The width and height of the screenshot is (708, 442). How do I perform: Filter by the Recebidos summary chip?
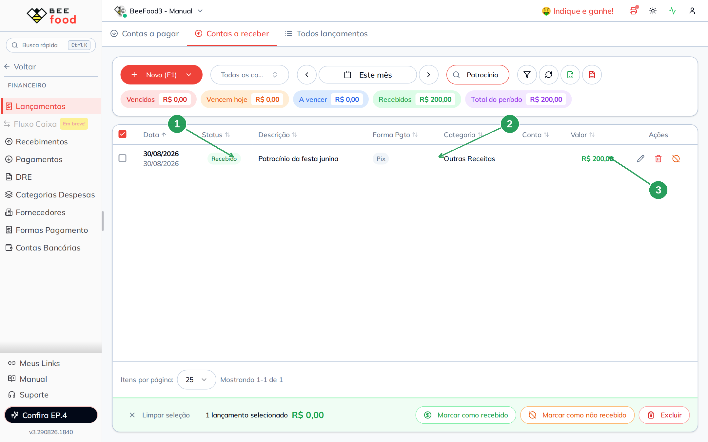click(417, 100)
